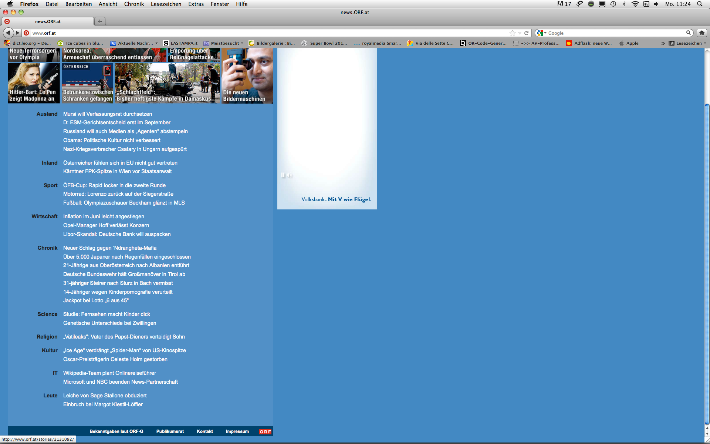Open the Bekanntgaben laut ORF-G footer link
The width and height of the screenshot is (710, 444).
pos(116,431)
